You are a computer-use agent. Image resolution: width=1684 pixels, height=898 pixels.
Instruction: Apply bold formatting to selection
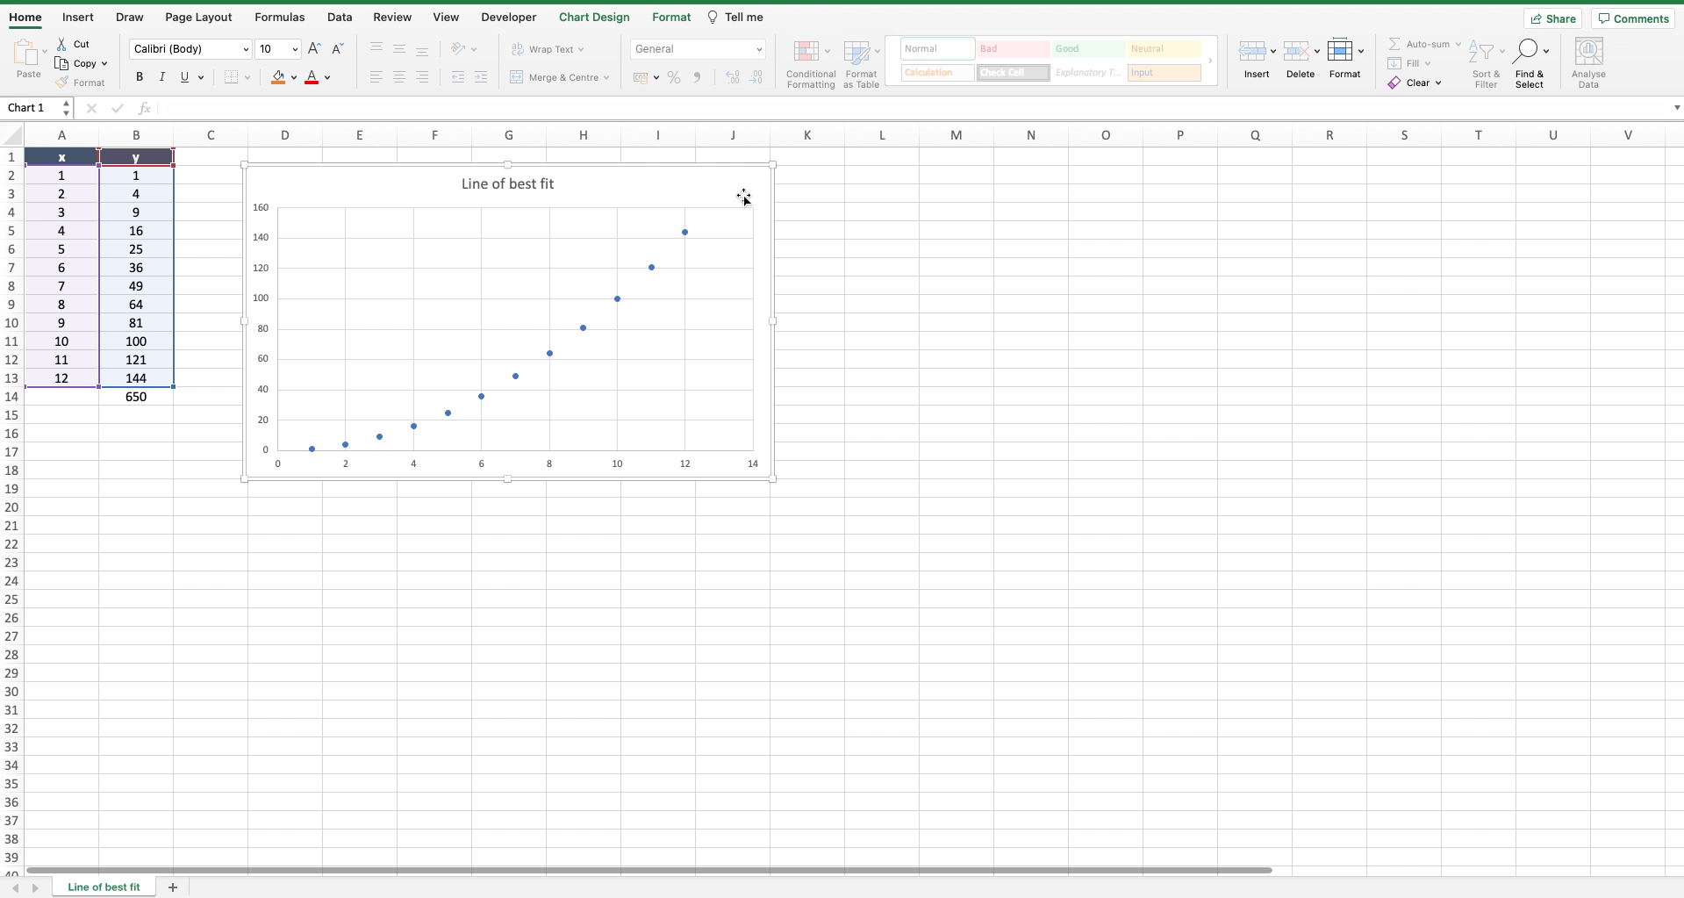[x=139, y=76]
